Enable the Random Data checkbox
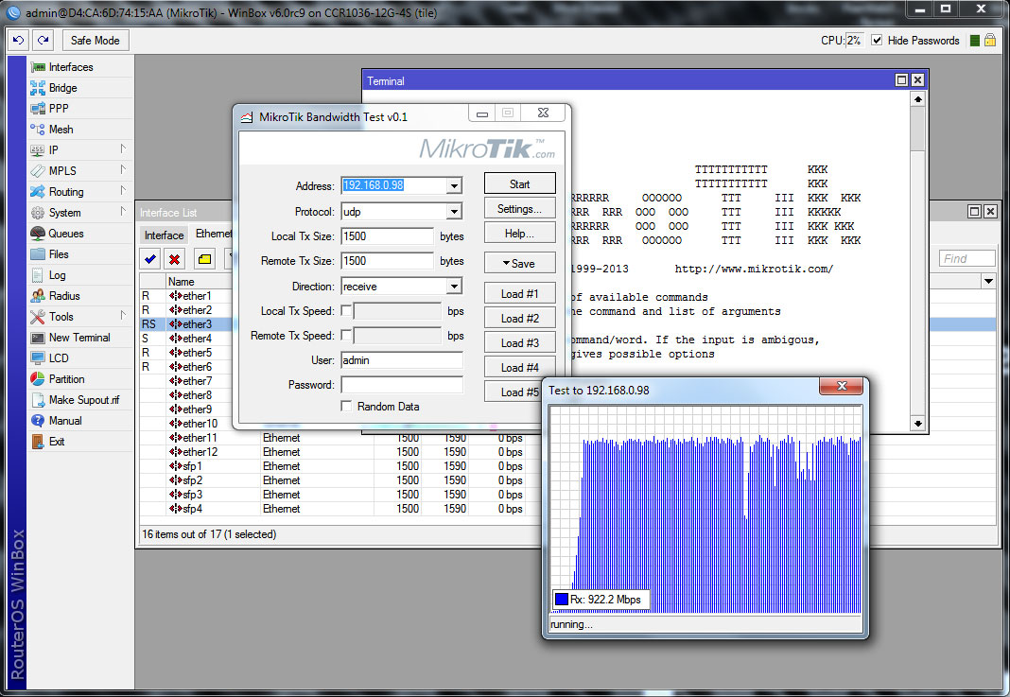Screen dimensions: 1010x697 (347, 407)
